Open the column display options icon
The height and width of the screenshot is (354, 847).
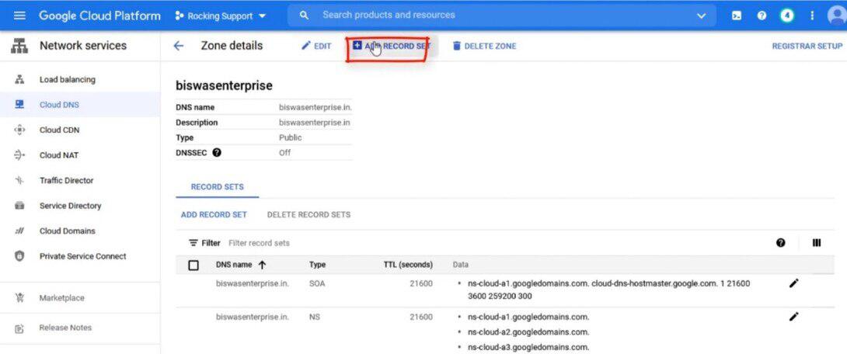pyautogui.click(x=816, y=243)
